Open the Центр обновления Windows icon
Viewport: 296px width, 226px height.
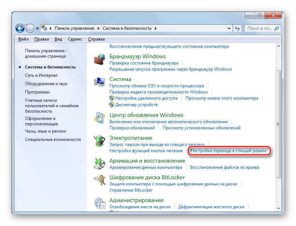click(99, 119)
